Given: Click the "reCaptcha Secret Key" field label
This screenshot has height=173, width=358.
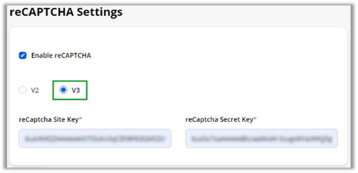Looking at the screenshot, I should [219, 120].
